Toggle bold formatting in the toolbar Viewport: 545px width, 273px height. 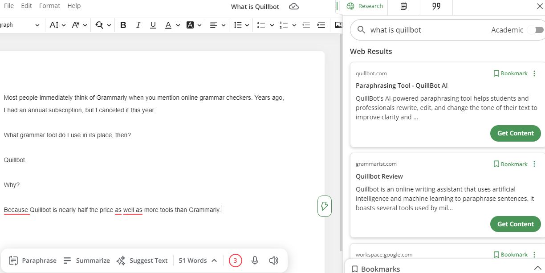123,25
